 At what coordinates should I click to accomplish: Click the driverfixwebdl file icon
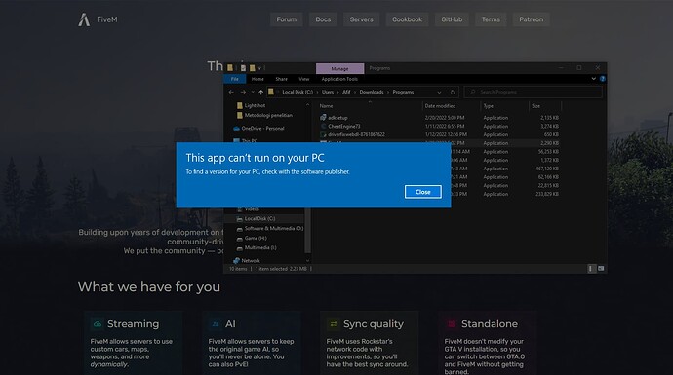[x=323, y=134]
